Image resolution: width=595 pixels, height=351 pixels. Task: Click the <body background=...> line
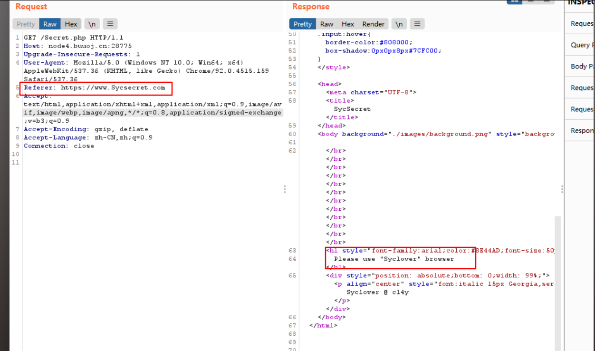click(x=436, y=134)
